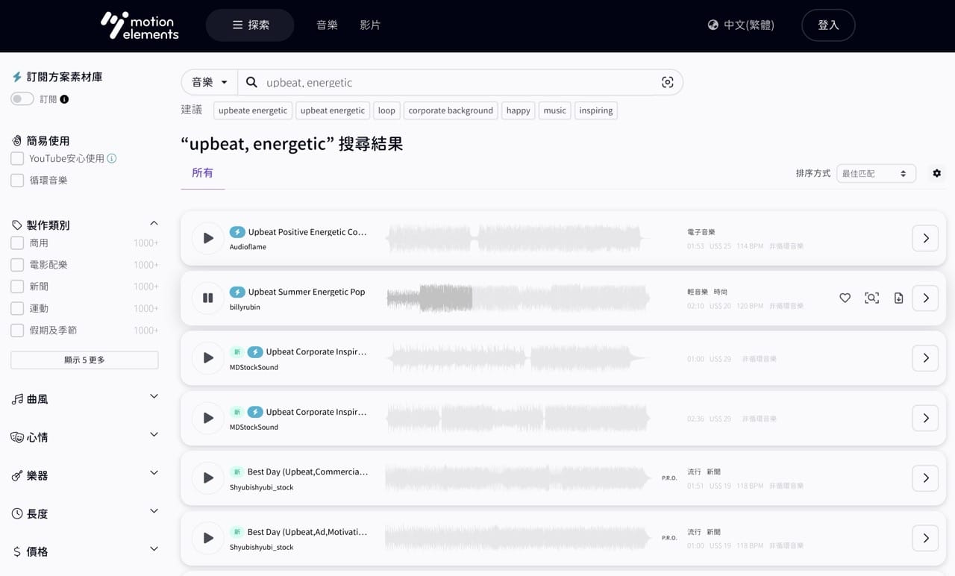Screen dimensions: 955x576
Task: Play Best Day (Upbeat,Commercia… track
Action: coord(208,478)
